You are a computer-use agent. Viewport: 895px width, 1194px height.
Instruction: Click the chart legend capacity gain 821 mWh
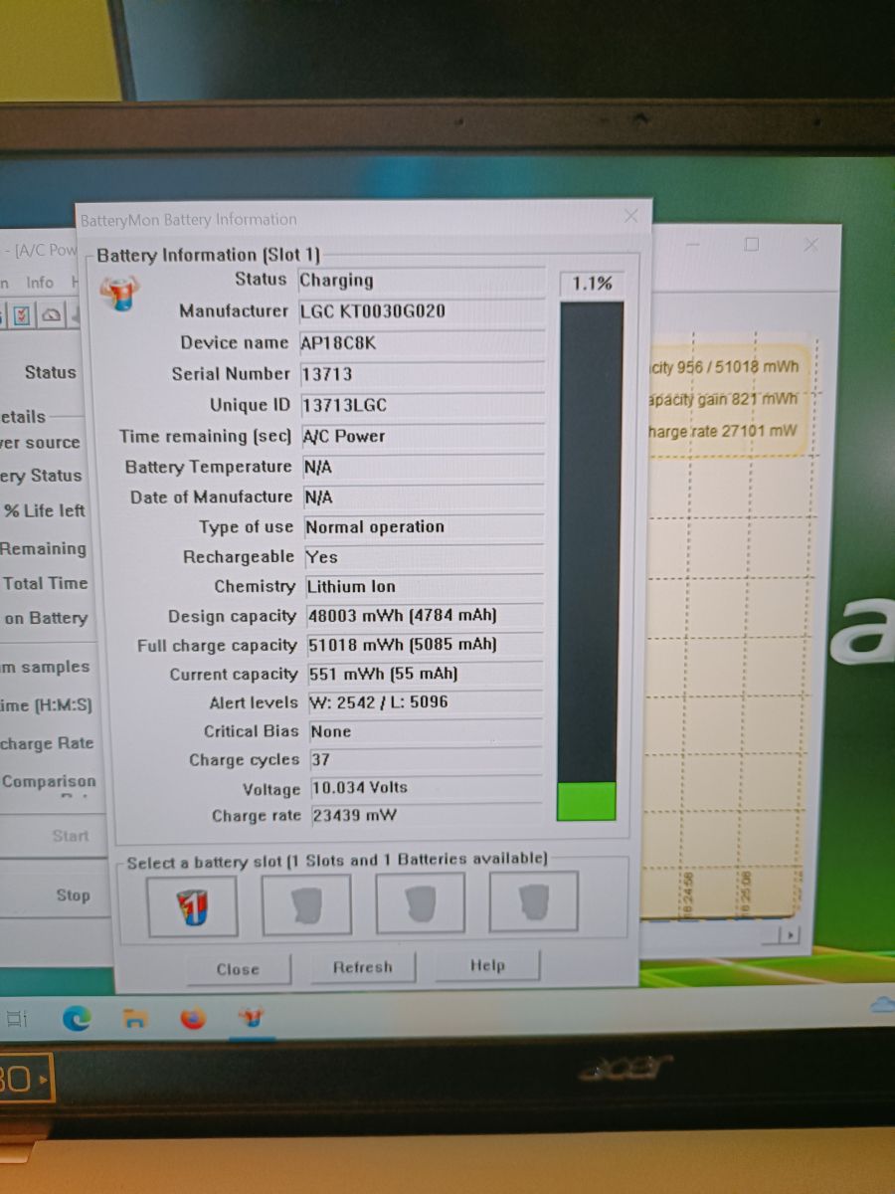click(x=723, y=399)
